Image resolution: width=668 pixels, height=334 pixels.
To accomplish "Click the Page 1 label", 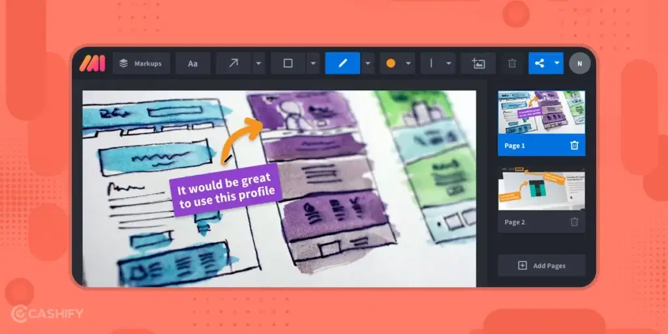I will pyautogui.click(x=515, y=145).
